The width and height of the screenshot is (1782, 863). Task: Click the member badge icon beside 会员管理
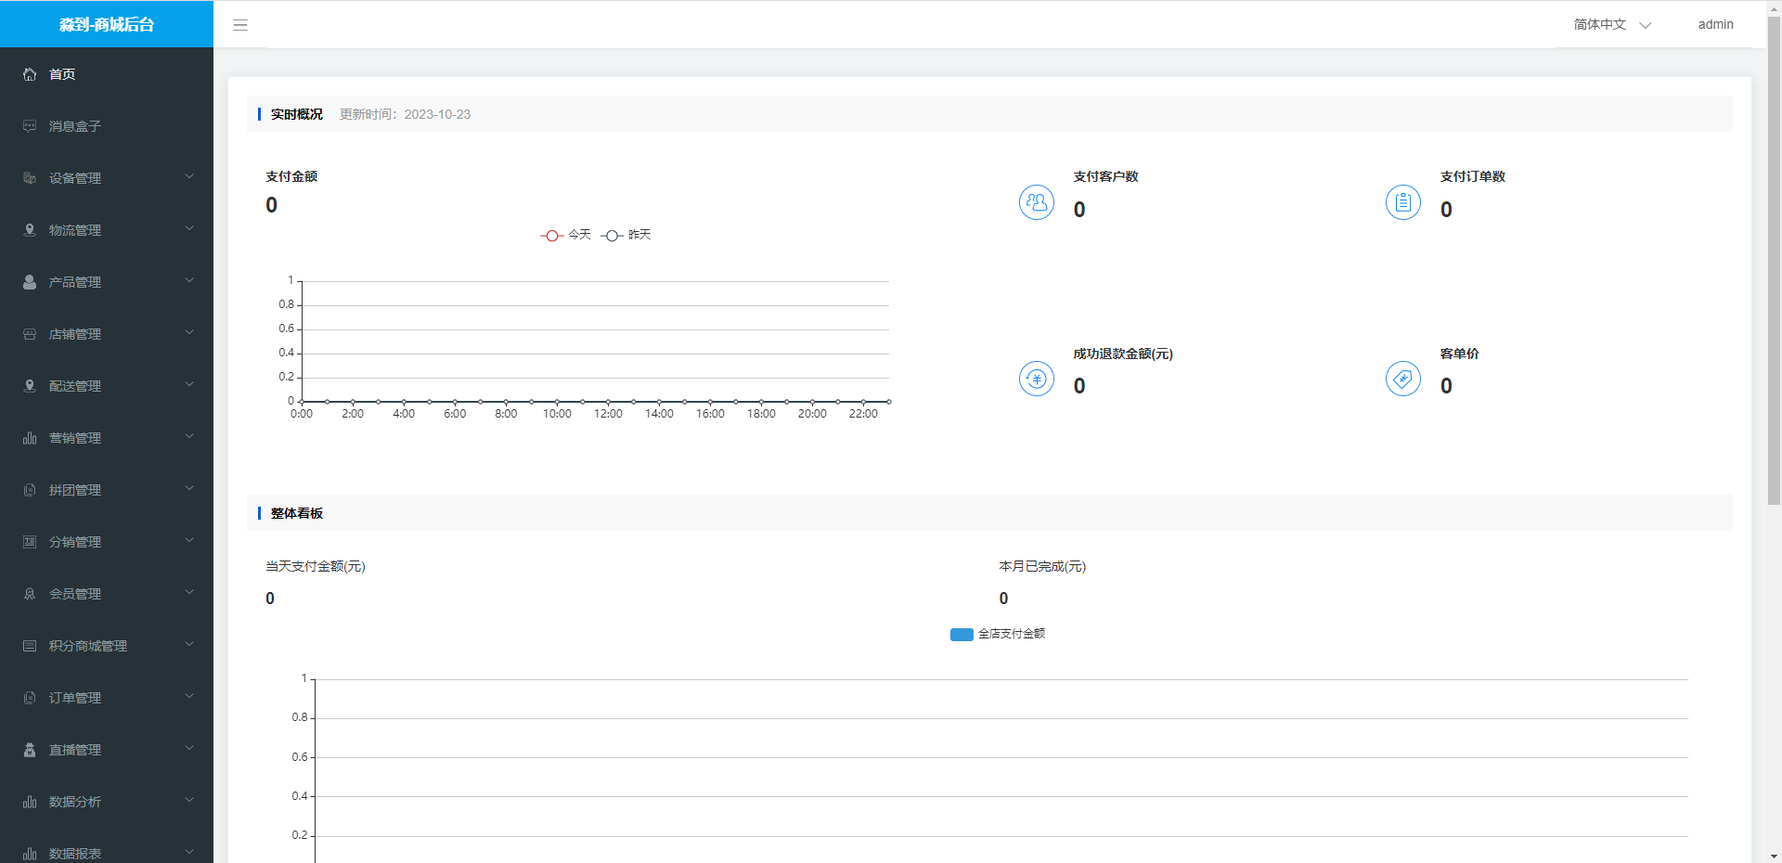[x=30, y=594]
